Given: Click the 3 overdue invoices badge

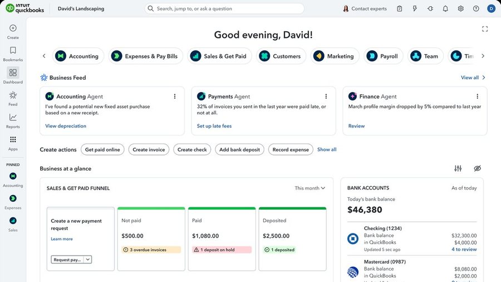Looking at the screenshot, I should coord(151,250).
